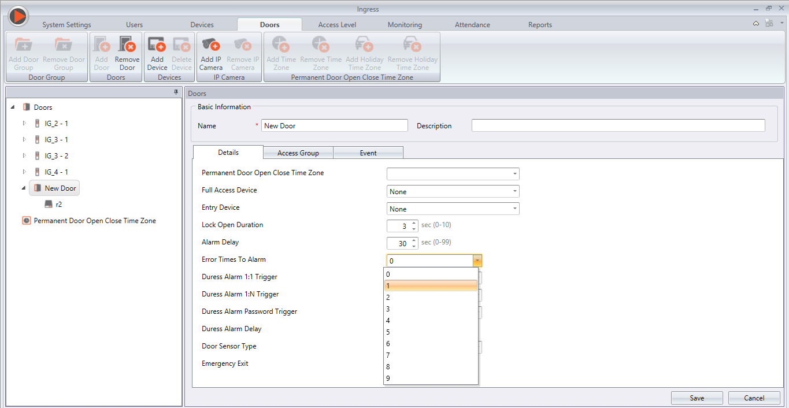Screen dimensions: 789x408
Task: Choose 4 in Error Times list
Action: tap(431, 321)
